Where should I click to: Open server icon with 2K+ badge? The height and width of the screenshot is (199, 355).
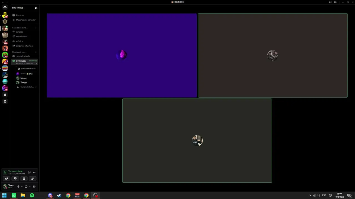(5, 62)
